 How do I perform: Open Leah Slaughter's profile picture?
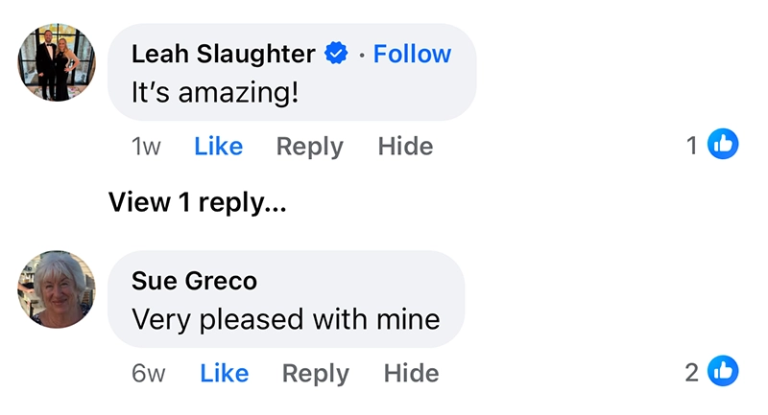coord(57,62)
